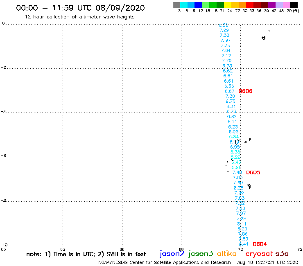This screenshot has height=266, width=303.
Task: Click the wave height value 6.75
Action: (231, 101)
